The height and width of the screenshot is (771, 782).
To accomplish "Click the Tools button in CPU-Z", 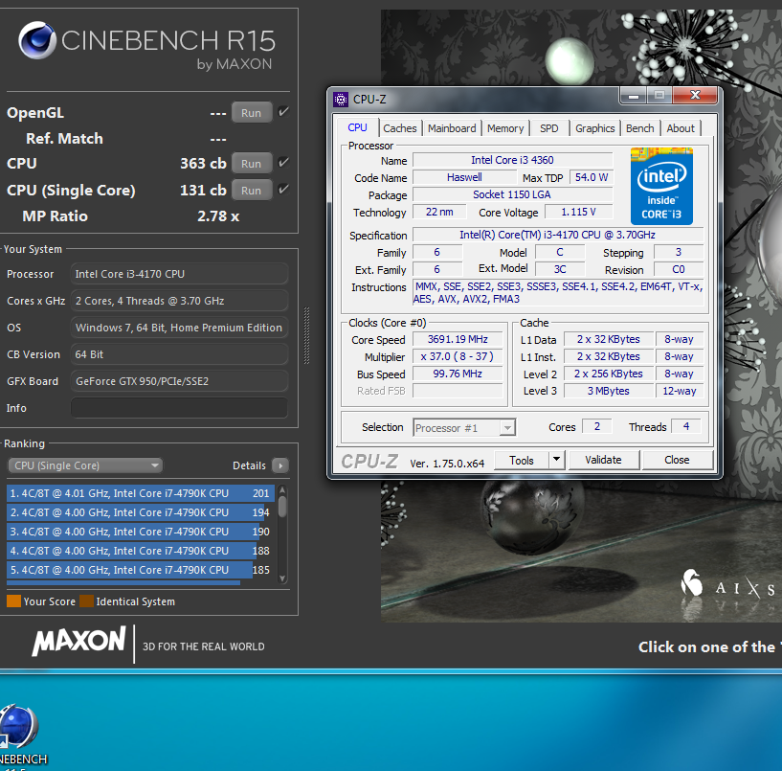I will (522, 460).
